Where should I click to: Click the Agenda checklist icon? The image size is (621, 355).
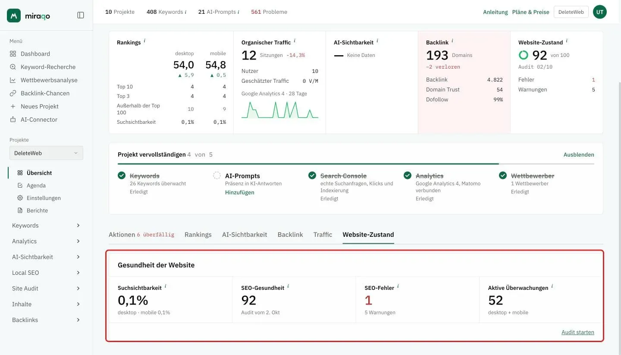tap(20, 185)
